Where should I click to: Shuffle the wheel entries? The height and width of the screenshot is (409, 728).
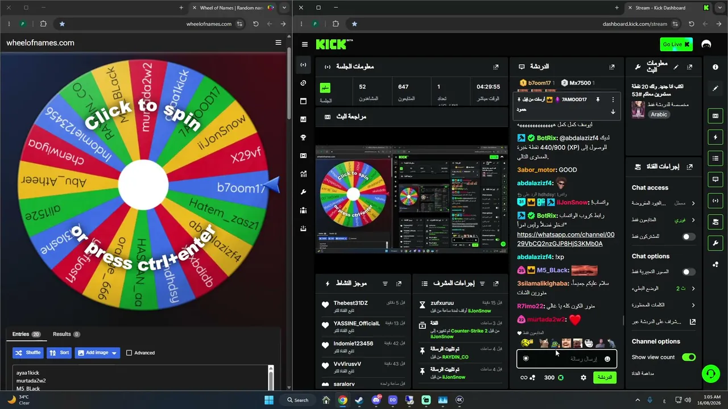click(27, 353)
